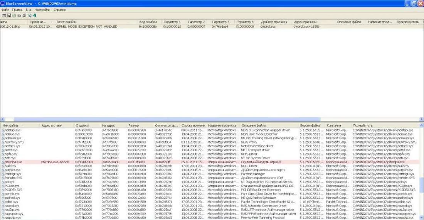Click the lower pane scrollbar up arrow

[421, 125]
